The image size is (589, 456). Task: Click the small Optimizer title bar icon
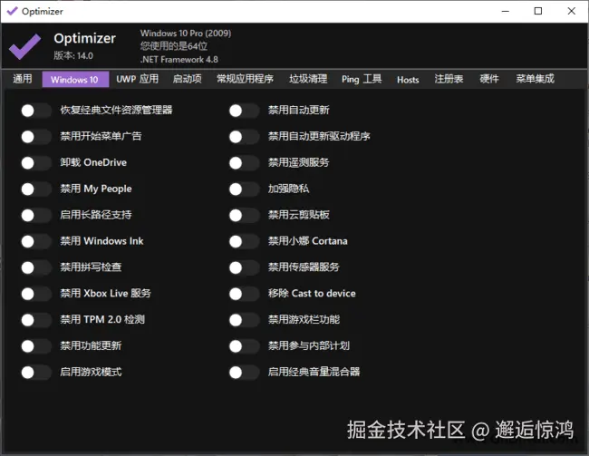(x=13, y=11)
